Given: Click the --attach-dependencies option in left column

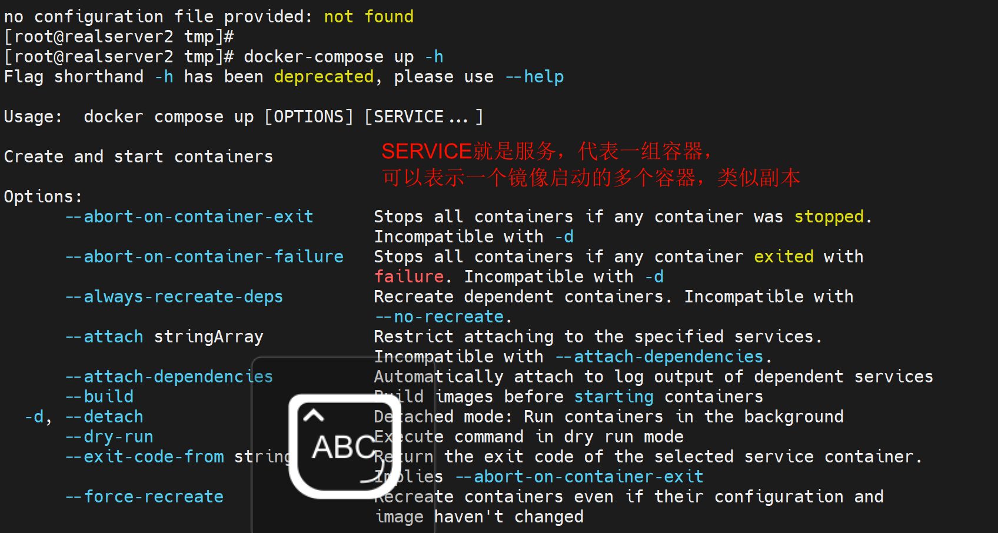Looking at the screenshot, I should click(169, 377).
